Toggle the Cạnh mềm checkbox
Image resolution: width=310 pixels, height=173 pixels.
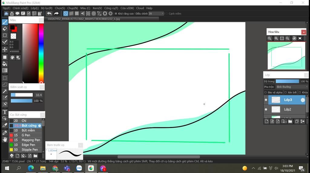167,14
